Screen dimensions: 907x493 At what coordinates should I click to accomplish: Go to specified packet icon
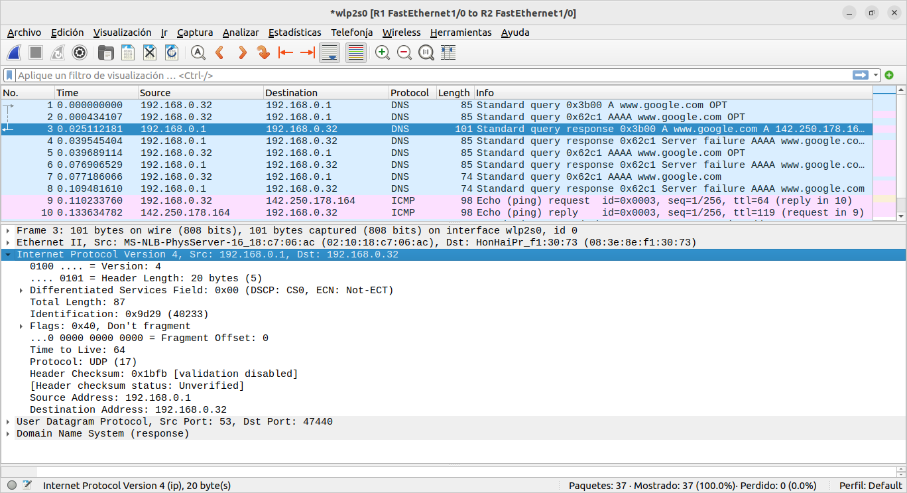(264, 52)
